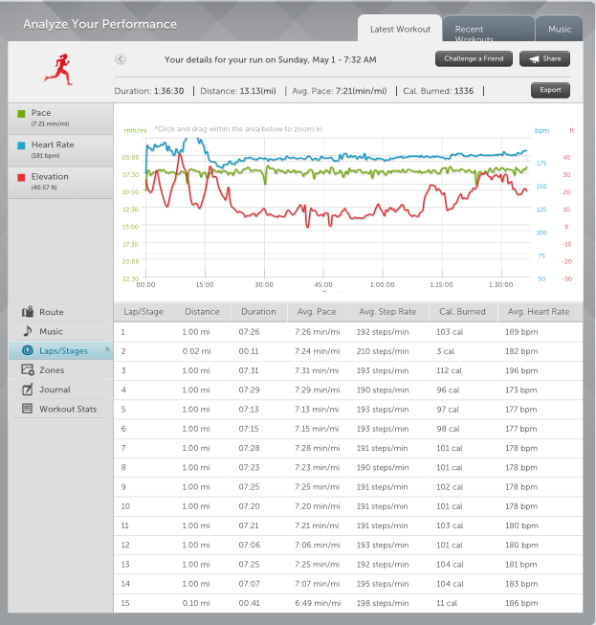Click lap 11 duration 07:21

[x=249, y=525]
